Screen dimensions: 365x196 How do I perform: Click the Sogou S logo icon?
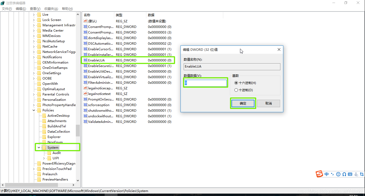coord(319,174)
